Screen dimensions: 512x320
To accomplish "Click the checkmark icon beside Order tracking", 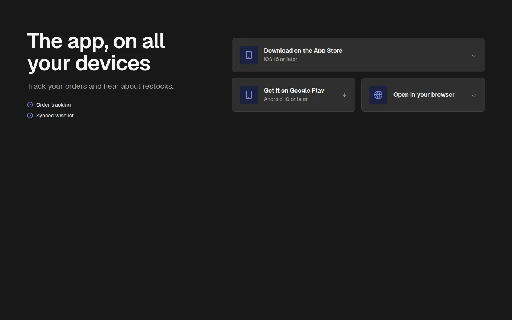I will click(x=30, y=105).
